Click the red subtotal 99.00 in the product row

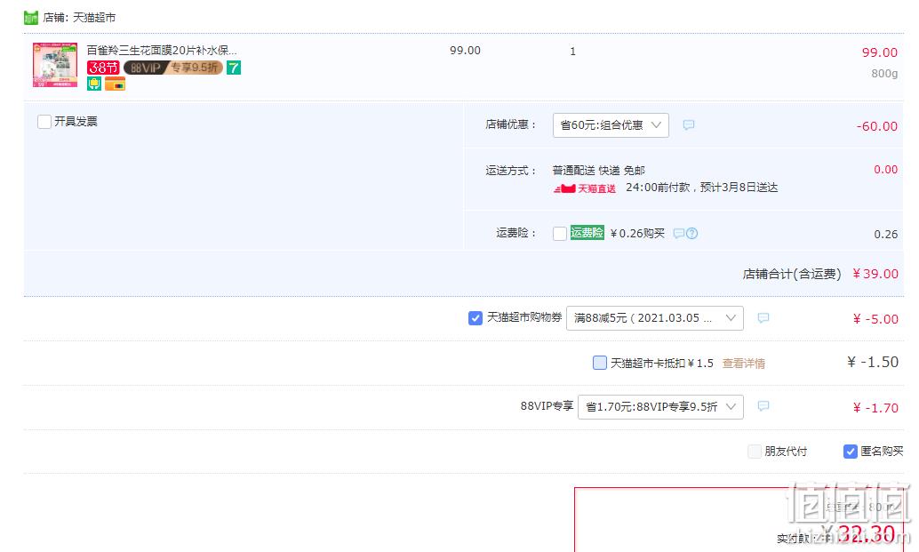click(879, 52)
